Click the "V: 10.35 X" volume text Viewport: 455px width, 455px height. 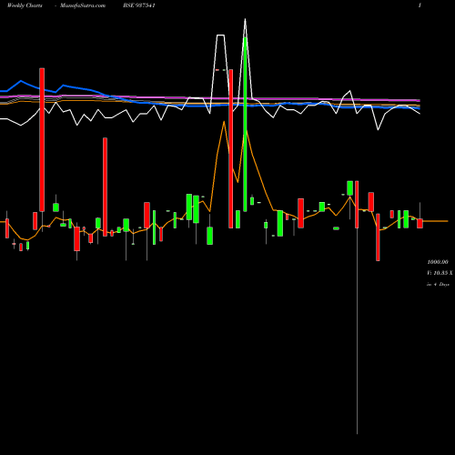tap(440, 273)
